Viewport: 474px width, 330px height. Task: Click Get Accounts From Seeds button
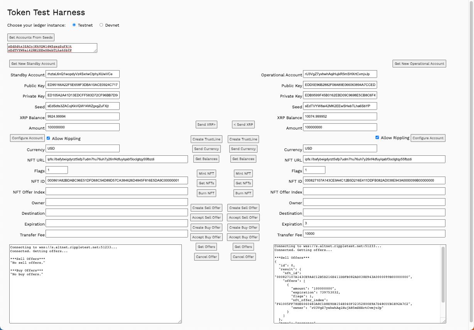[31, 37]
